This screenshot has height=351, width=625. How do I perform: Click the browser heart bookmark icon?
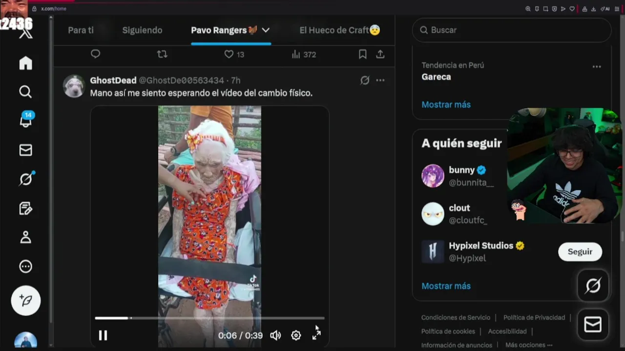(572, 9)
